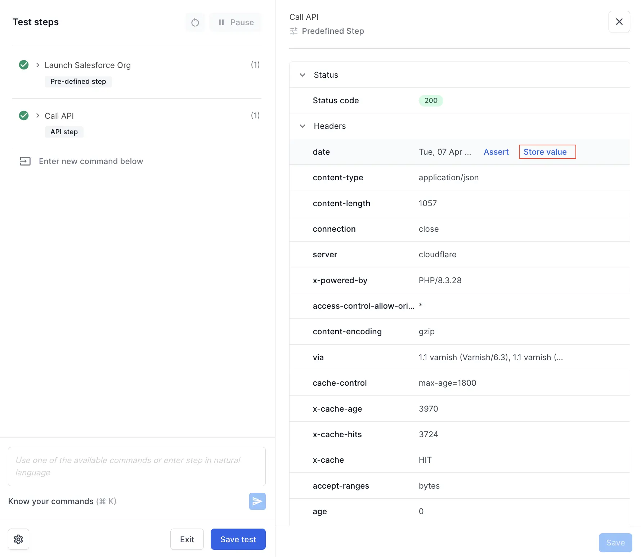The image size is (641, 557).
Task: Send command with the paper plane icon
Action: click(257, 501)
